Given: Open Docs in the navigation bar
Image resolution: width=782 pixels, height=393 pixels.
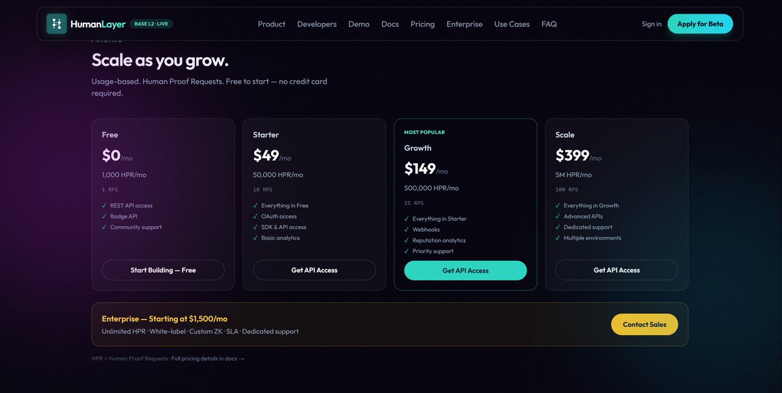Looking at the screenshot, I should (390, 24).
